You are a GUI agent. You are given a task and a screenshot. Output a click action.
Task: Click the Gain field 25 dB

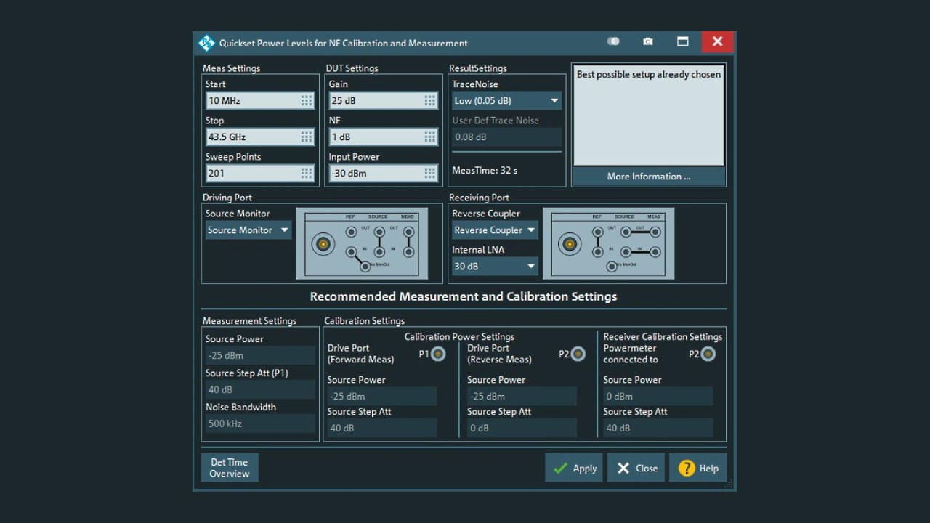click(x=384, y=100)
